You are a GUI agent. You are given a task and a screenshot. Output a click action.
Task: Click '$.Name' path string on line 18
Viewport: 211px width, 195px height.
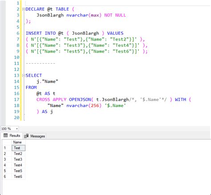coord(115,106)
